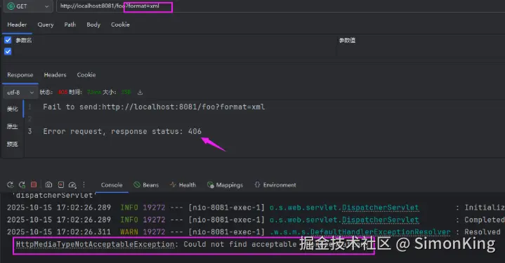Take a thread dump with the camera icon
Screen dimensions: 505x263
click(48, 184)
